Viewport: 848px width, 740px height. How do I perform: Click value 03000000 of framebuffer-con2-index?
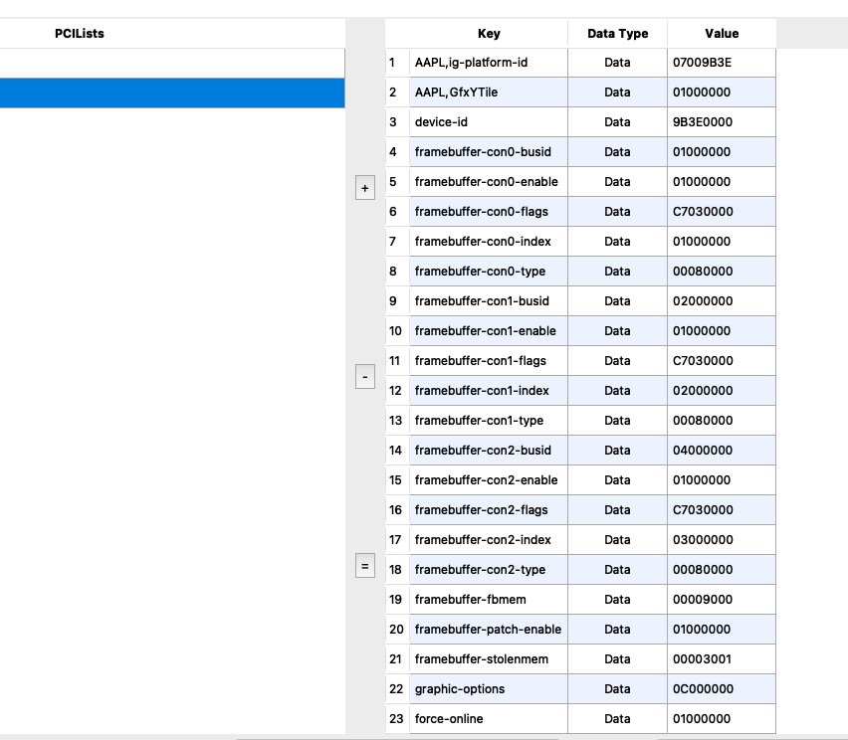(722, 540)
